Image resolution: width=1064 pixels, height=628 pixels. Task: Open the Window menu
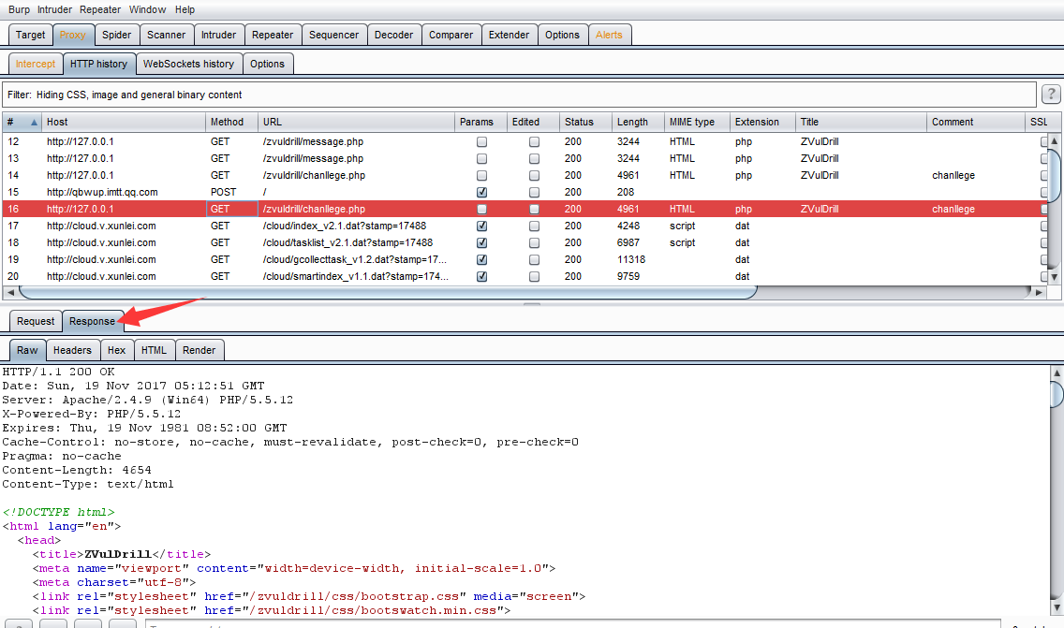coord(147,9)
